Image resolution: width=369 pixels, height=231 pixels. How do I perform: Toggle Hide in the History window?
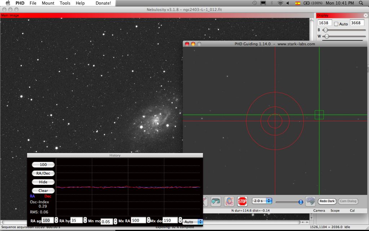(43, 182)
